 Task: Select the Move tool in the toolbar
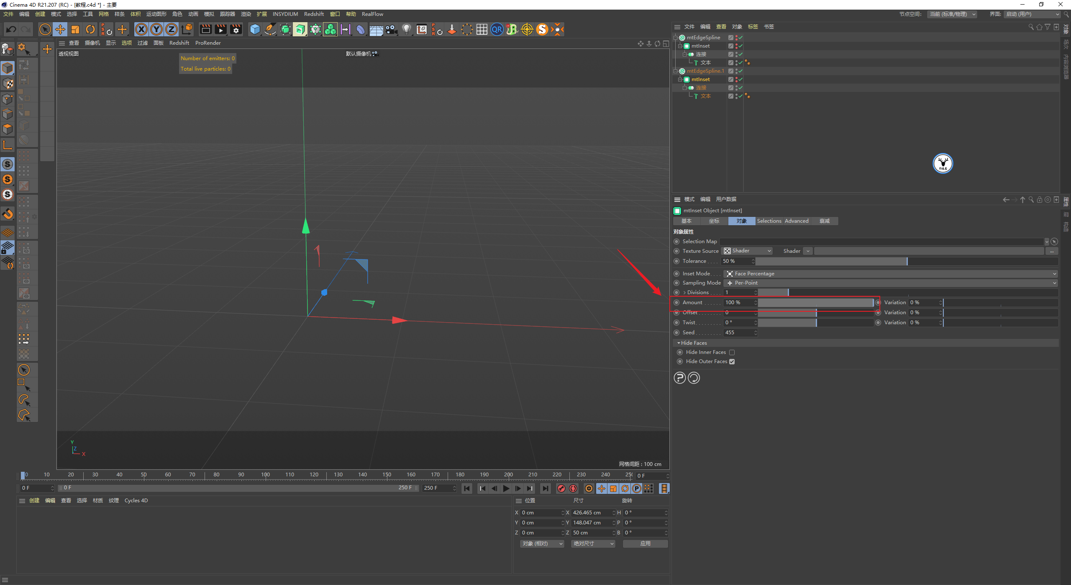pyautogui.click(x=60, y=29)
